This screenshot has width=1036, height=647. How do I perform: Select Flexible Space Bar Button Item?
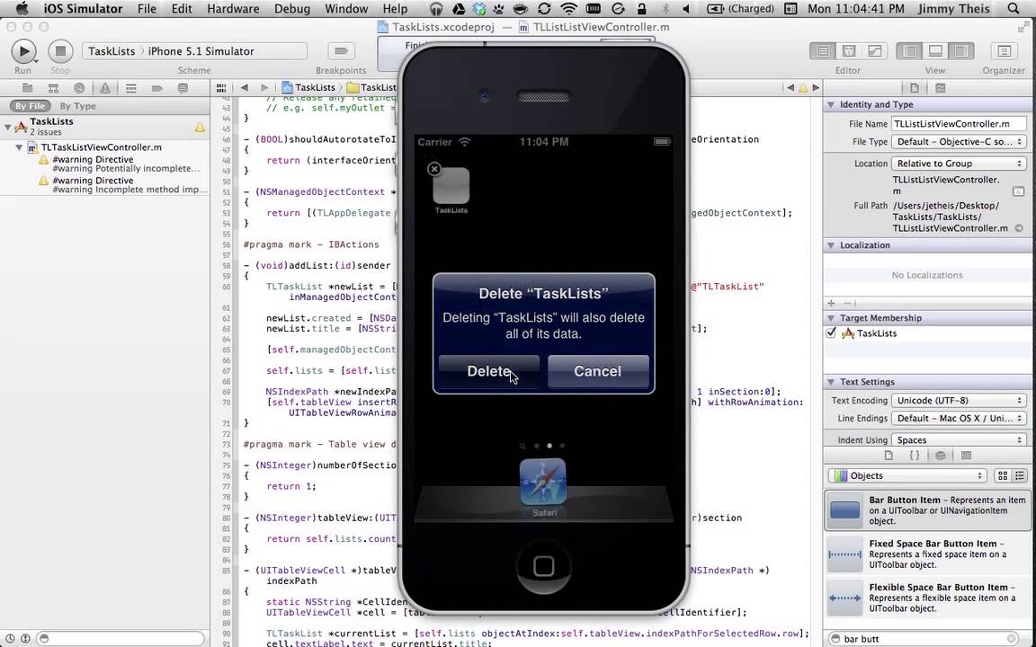(928, 598)
